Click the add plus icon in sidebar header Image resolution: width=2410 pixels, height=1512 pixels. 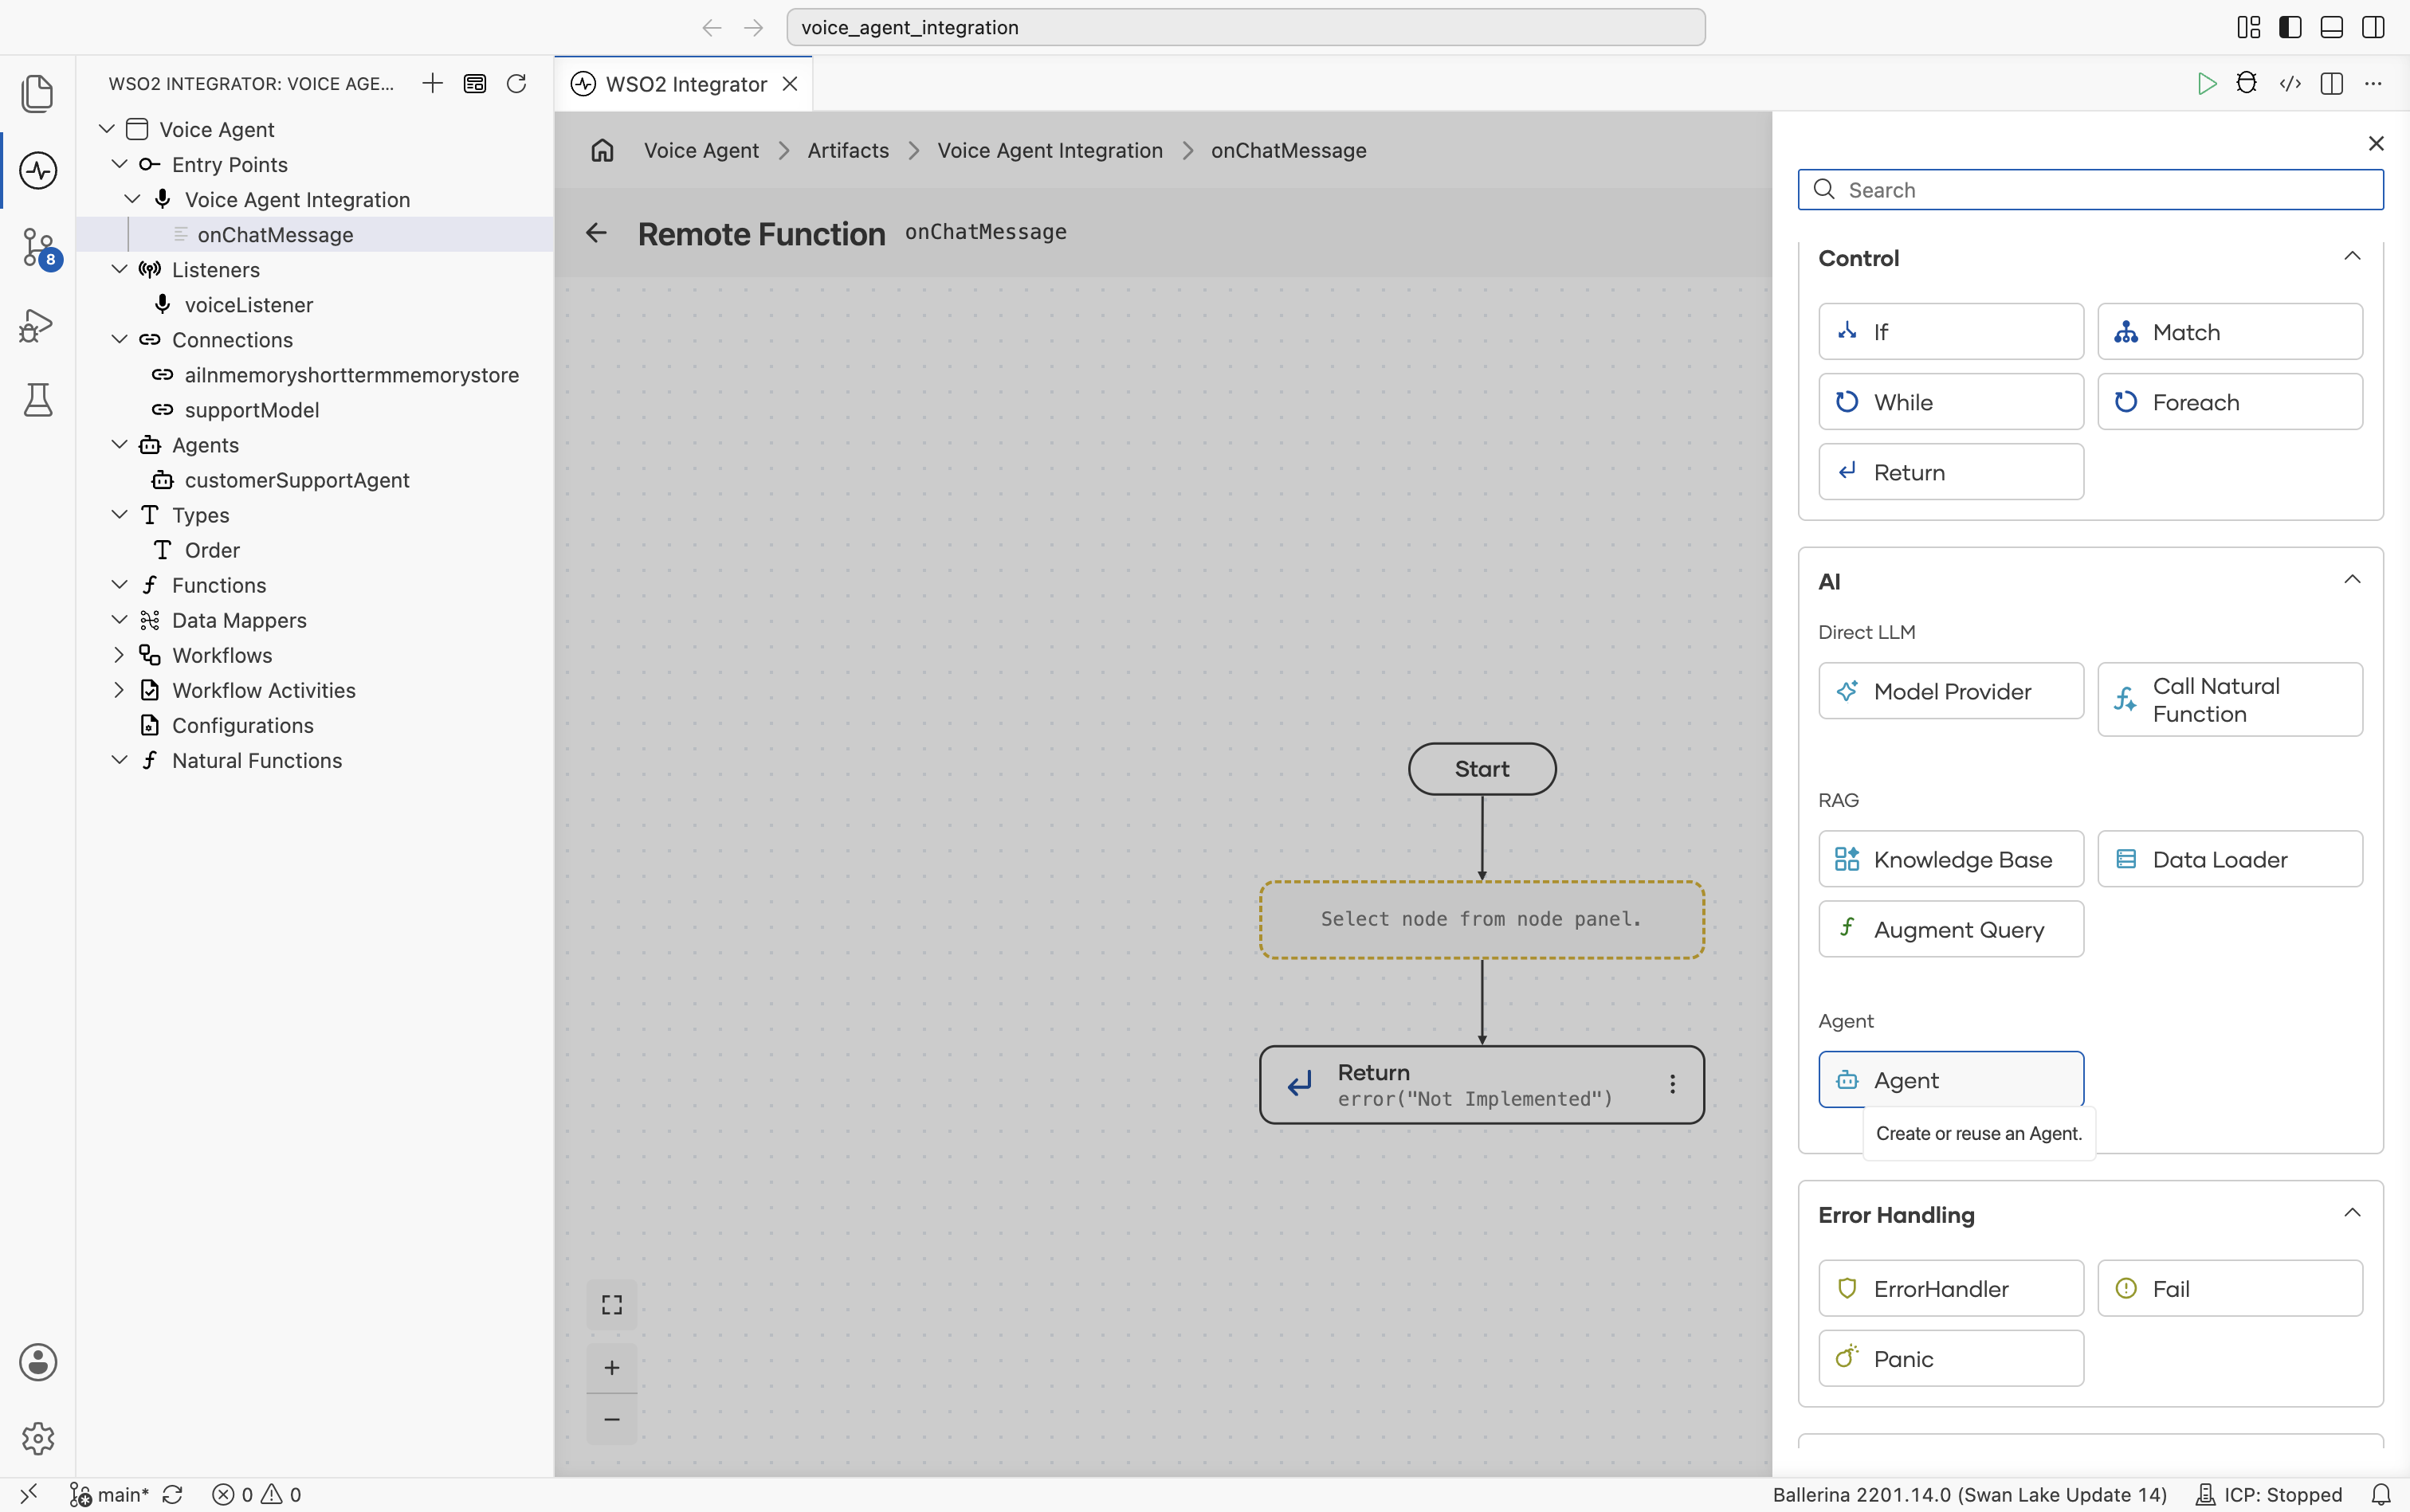tap(432, 83)
